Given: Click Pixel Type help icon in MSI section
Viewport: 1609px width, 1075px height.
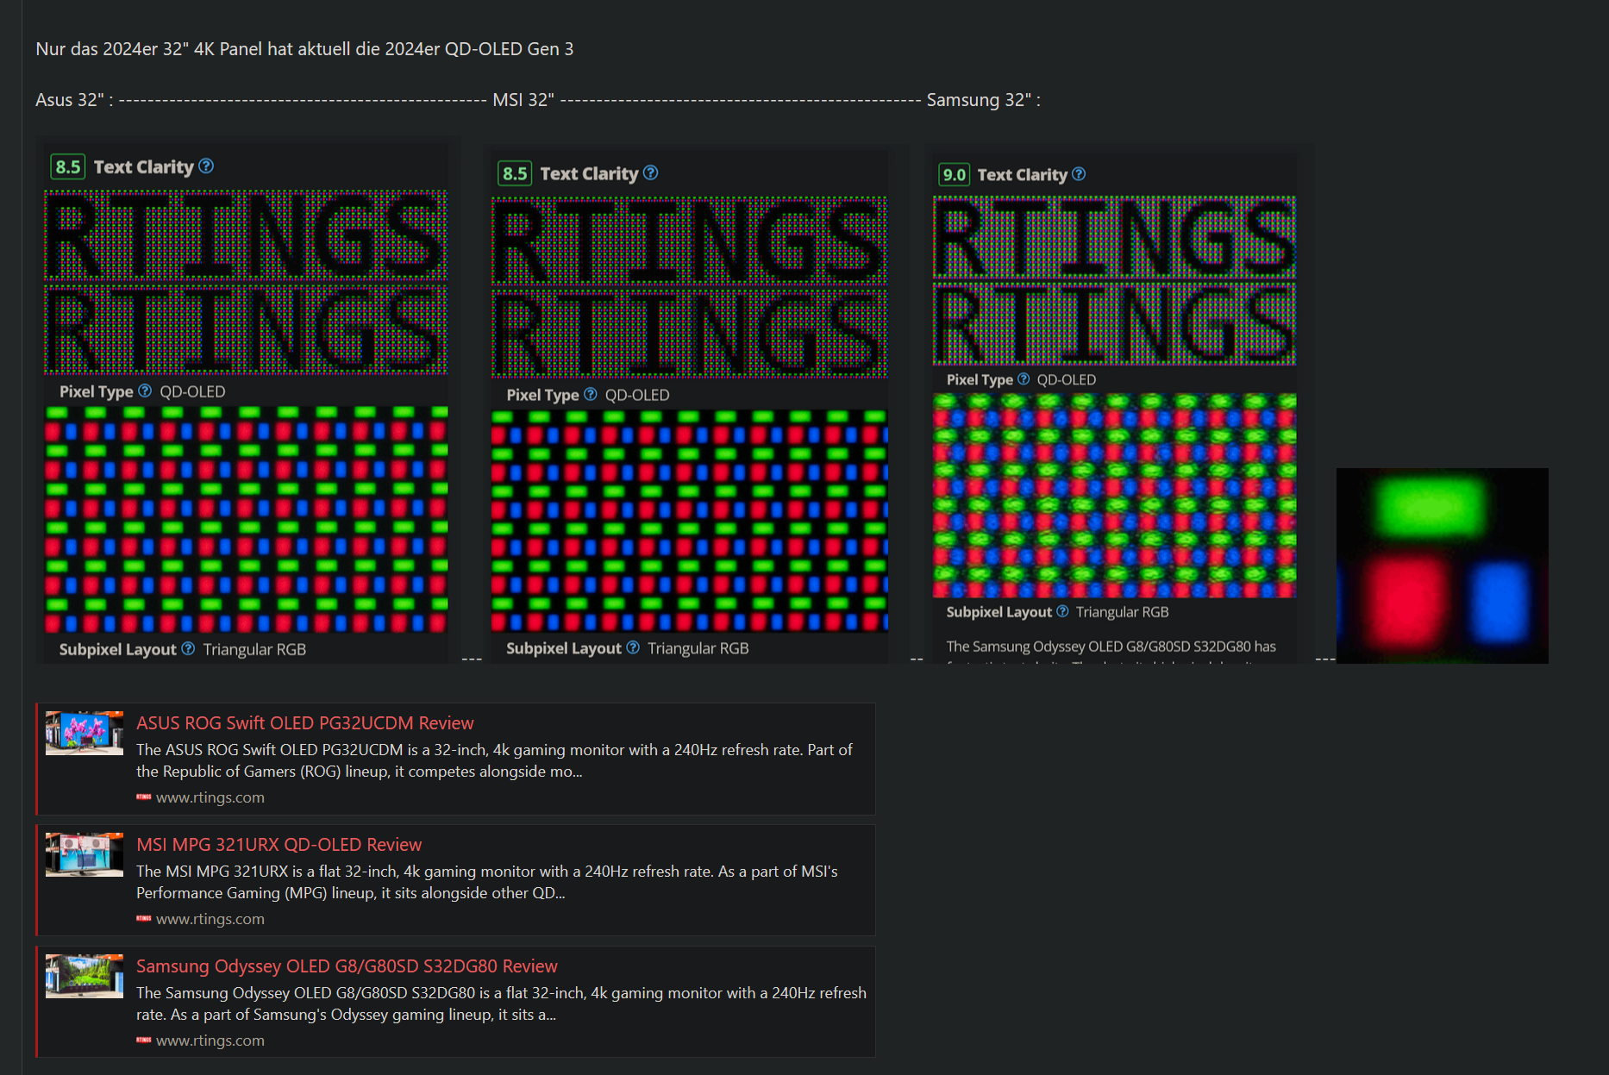Looking at the screenshot, I should (x=591, y=395).
